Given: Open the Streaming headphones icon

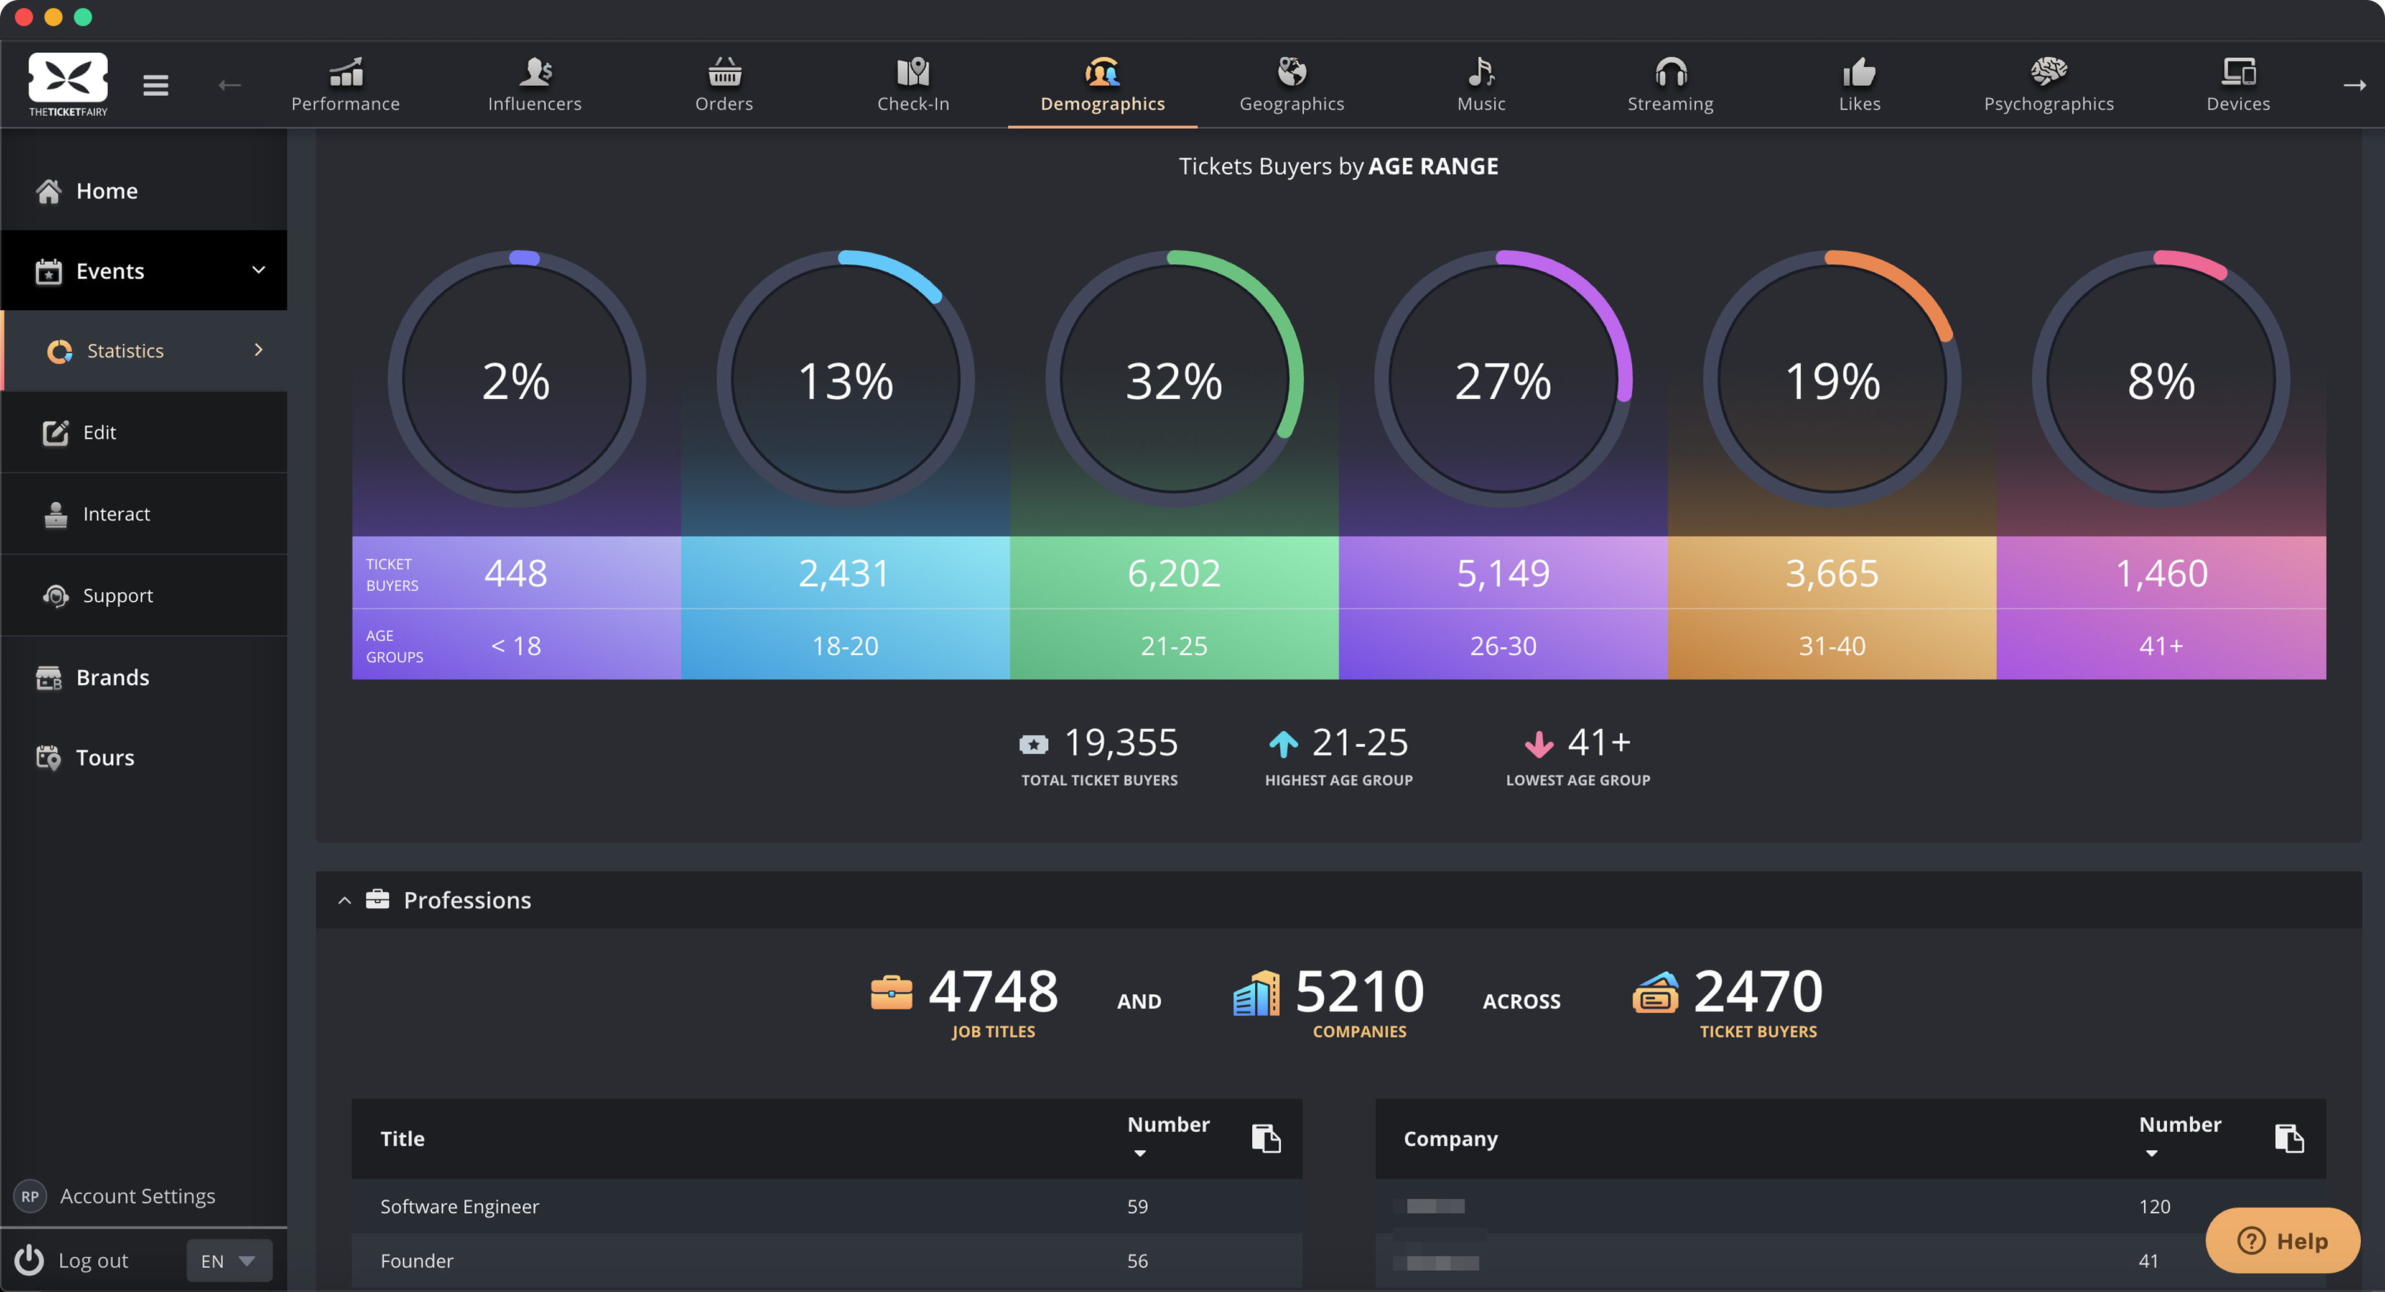Looking at the screenshot, I should 1670,72.
